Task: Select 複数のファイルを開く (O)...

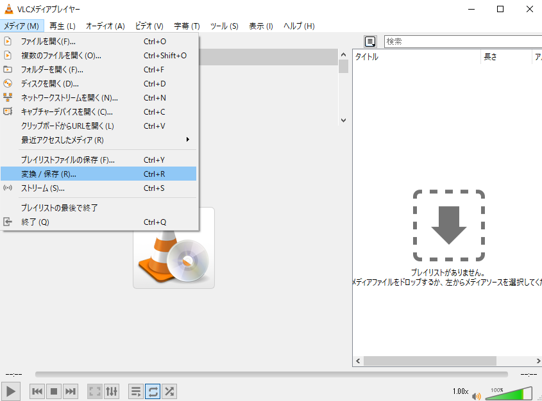Action: pos(99,56)
